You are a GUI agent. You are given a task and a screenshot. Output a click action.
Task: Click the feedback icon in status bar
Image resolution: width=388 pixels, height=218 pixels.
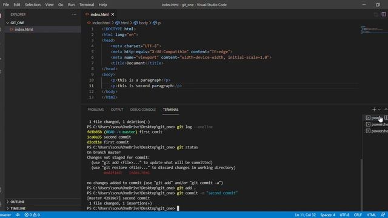point(383,215)
